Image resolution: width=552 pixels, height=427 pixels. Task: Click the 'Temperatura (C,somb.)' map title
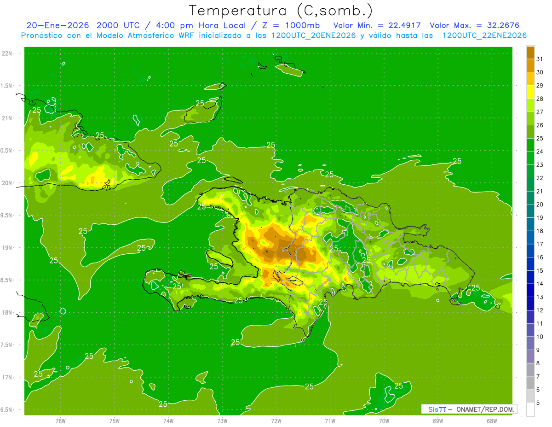click(x=281, y=11)
